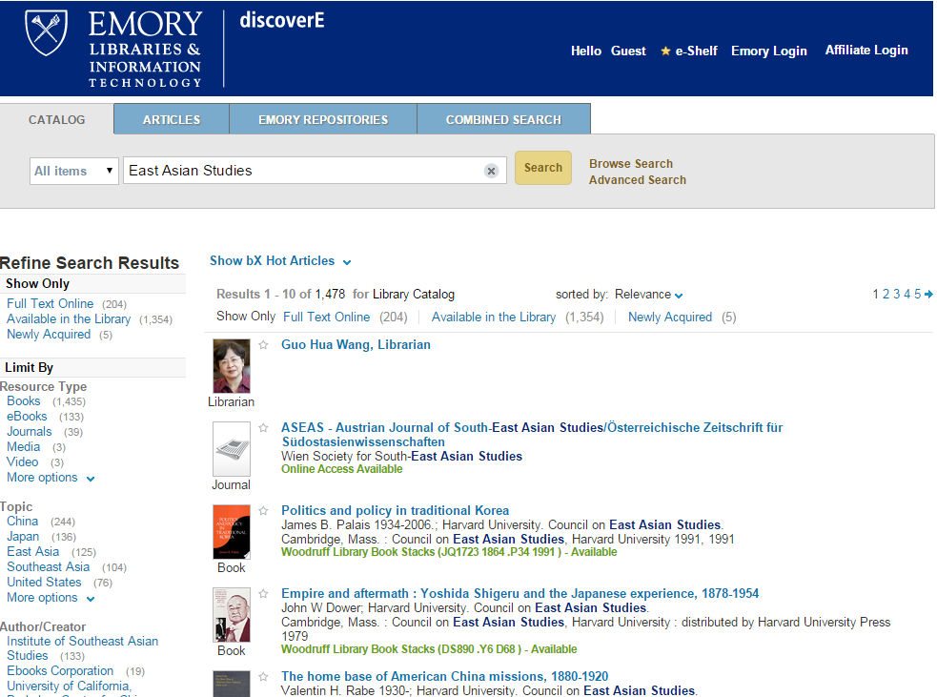This screenshot has width=937, height=697.
Task: Open Politics and policy Korea book cover
Action: coord(232,532)
